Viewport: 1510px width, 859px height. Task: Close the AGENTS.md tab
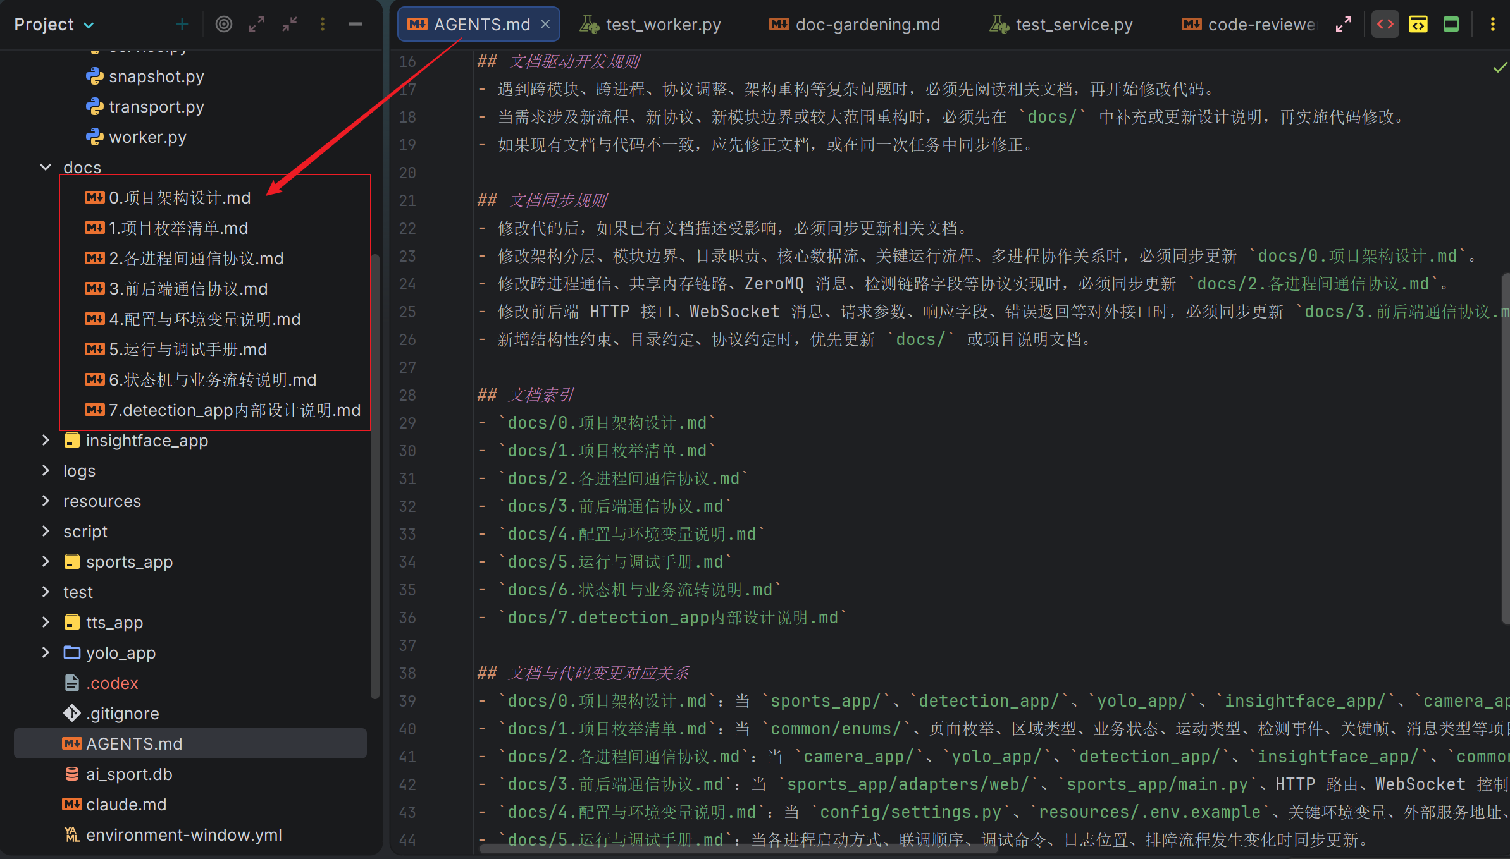click(545, 25)
